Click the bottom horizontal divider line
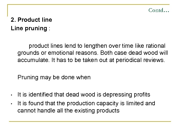Viewport: 180px width, 135px height. click(x=90, y=122)
